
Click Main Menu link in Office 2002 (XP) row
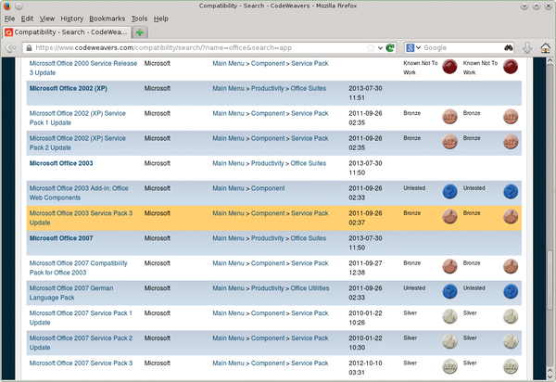[x=228, y=88]
